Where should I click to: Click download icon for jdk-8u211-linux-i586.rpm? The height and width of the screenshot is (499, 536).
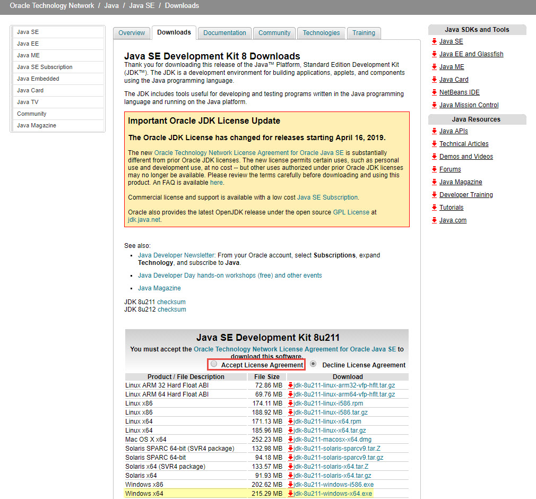coord(291,403)
